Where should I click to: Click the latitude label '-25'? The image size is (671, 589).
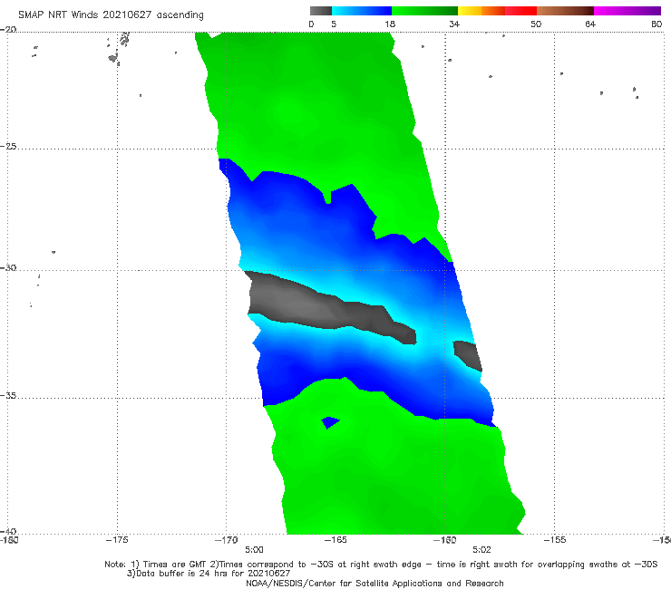[8, 146]
